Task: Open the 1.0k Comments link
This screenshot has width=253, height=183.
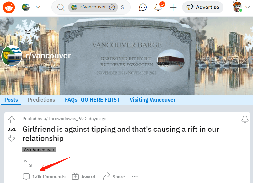Action: pyautogui.click(x=44, y=177)
